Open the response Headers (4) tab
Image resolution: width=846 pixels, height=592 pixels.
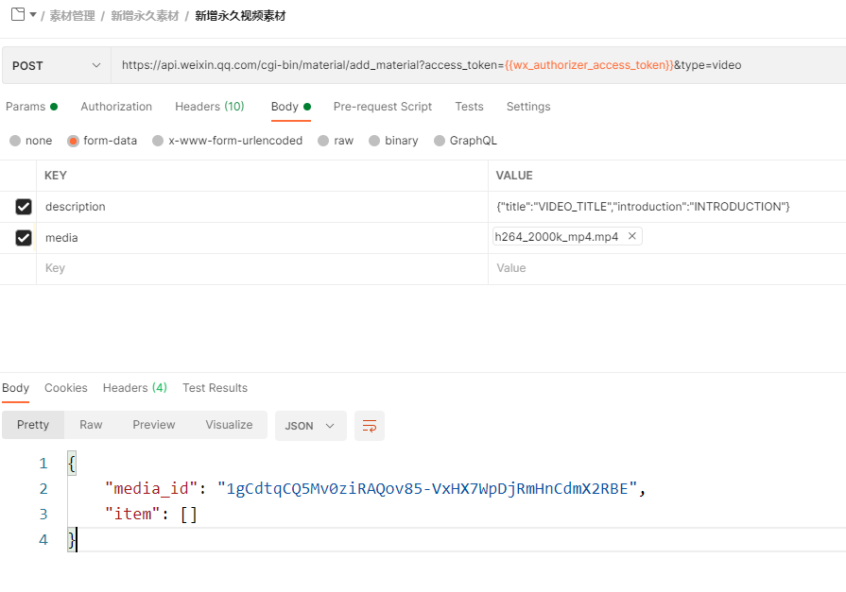pos(135,388)
